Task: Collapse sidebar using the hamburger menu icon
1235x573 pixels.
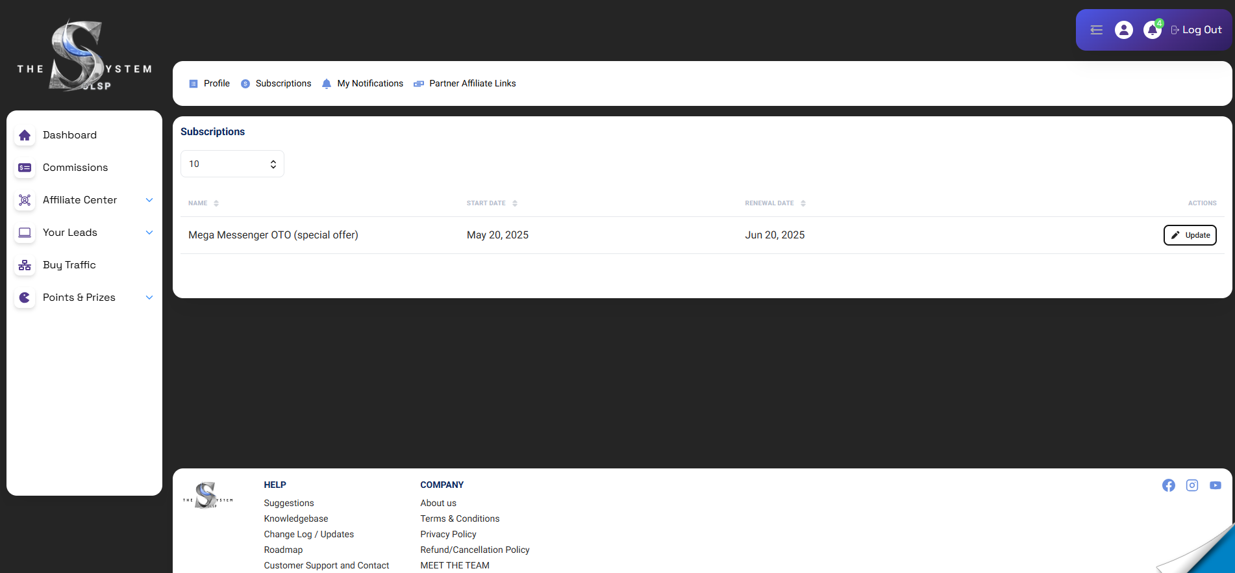Action: tap(1096, 30)
